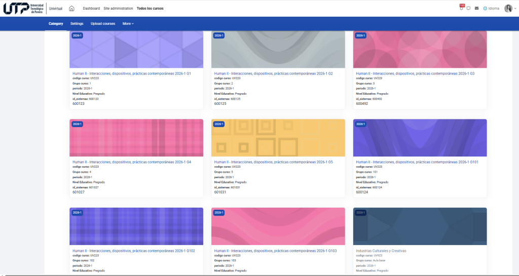This screenshot has width=519, height=276.
Task: Open the notifications bell icon
Action: 461,8
